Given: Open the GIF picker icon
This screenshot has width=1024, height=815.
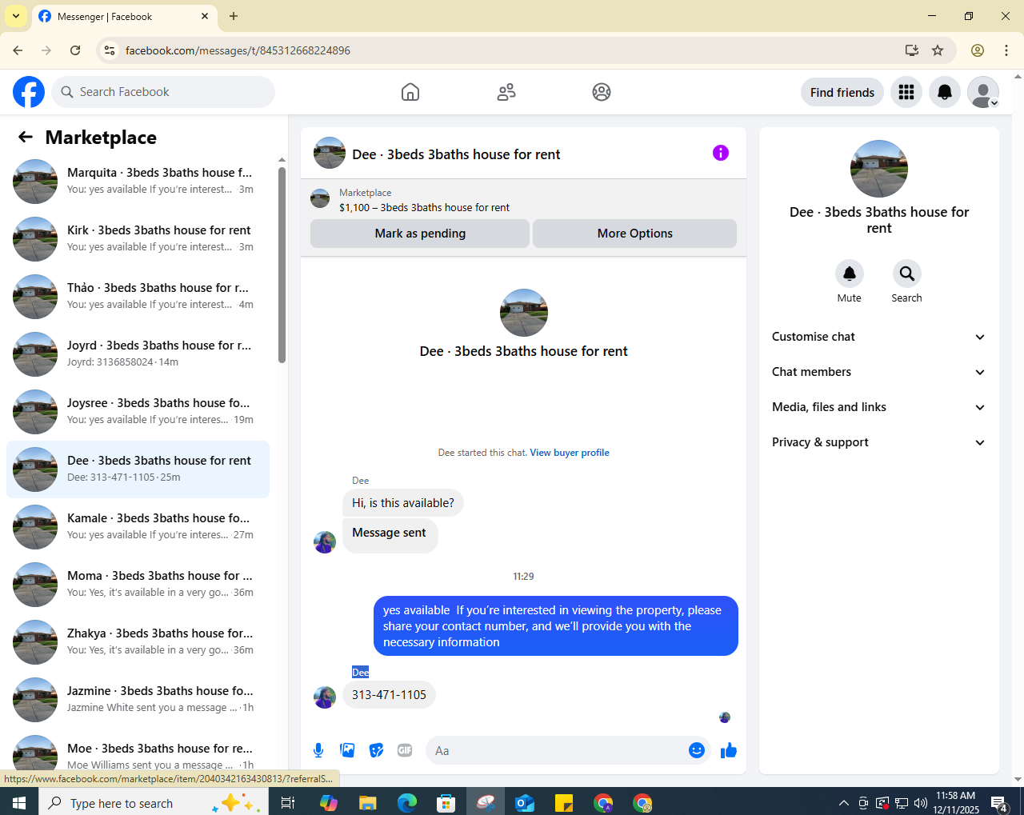Looking at the screenshot, I should coord(405,750).
